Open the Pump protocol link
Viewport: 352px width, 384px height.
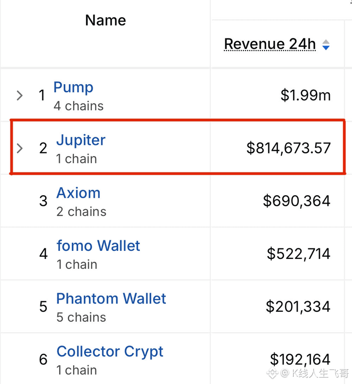coord(74,88)
